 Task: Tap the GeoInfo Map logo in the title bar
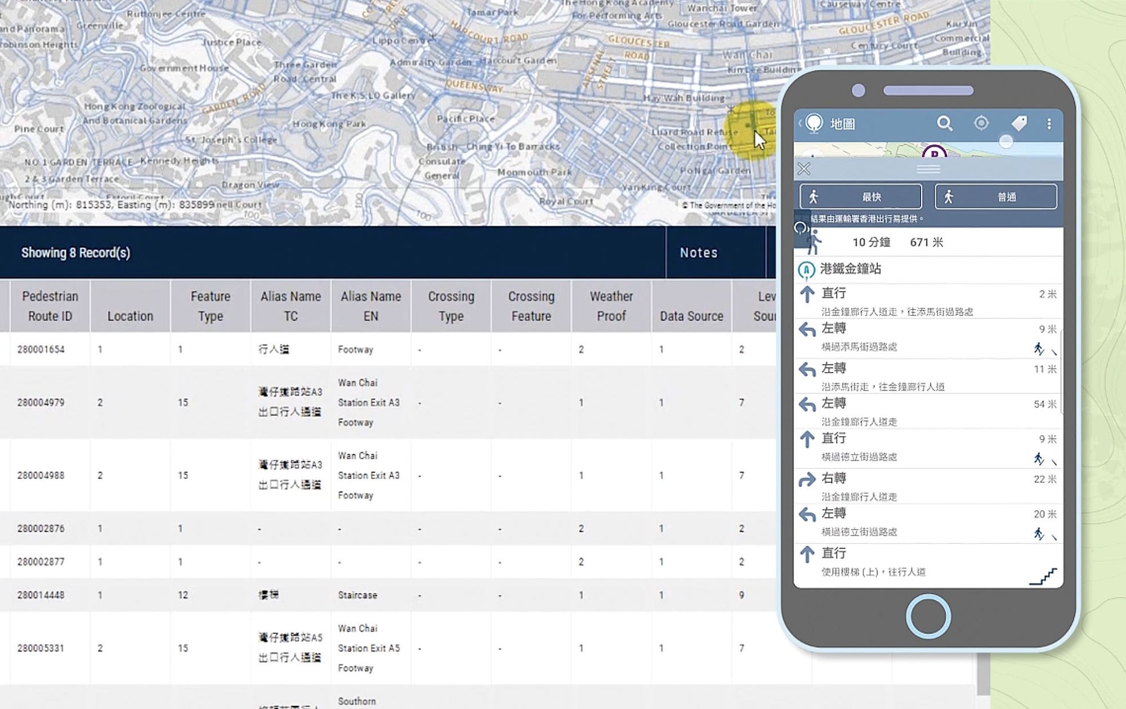[815, 123]
